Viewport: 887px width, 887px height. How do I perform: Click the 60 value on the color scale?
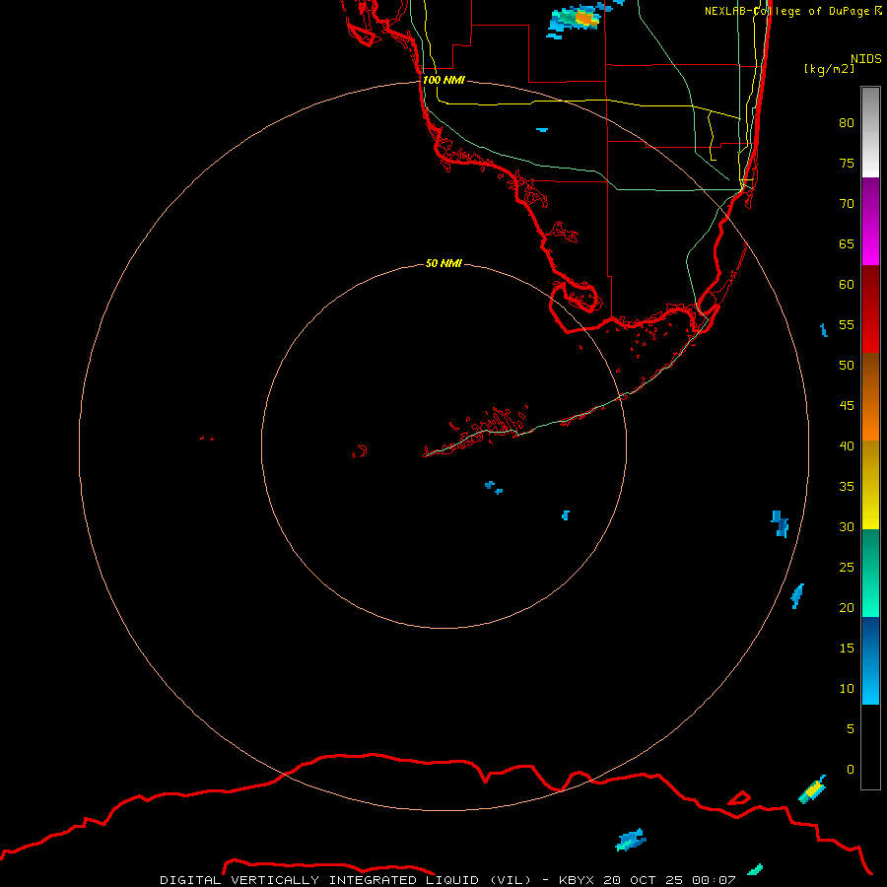(x=847, y=285)
